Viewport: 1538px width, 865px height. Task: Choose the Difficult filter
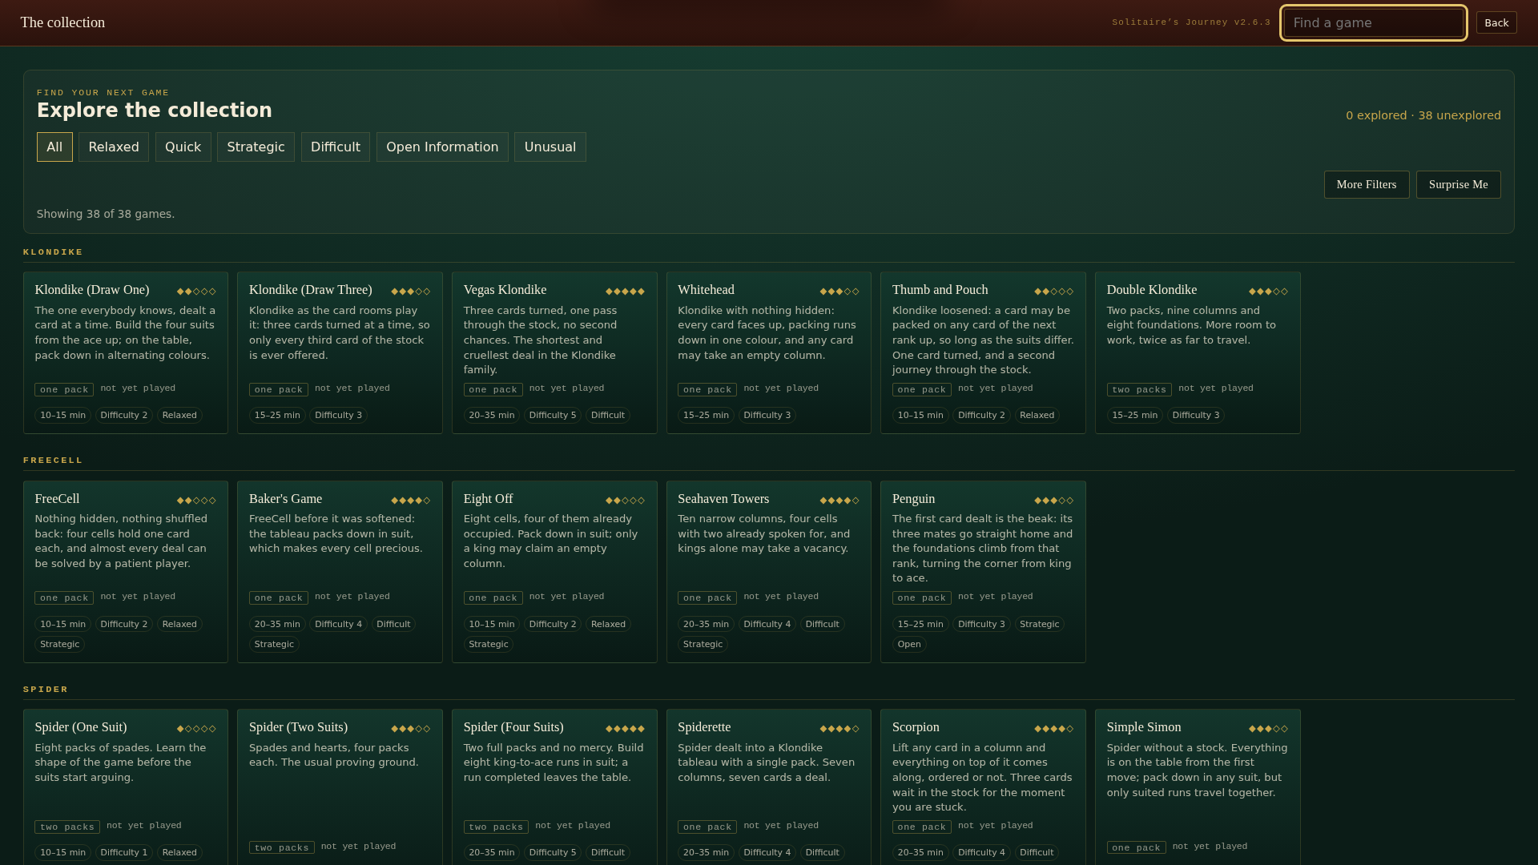click(336, 147)
